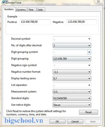Open the Display leading zeros dropdown

tap(72, 79)
